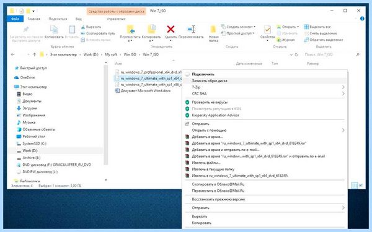Click the Copy ribbon icon

click(x=54, y=30)
